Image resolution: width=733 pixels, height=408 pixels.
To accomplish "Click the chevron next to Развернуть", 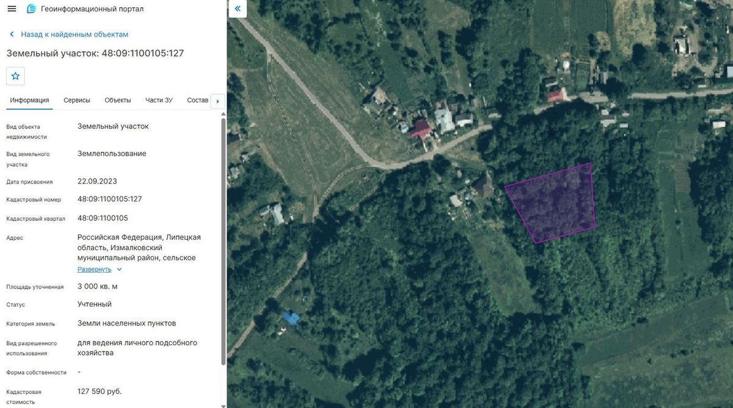I will (x=119, y=269).
